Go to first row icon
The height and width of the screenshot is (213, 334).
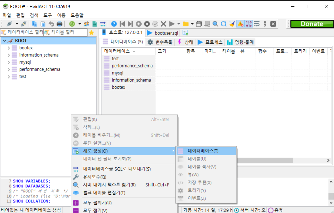click(122, 24)
